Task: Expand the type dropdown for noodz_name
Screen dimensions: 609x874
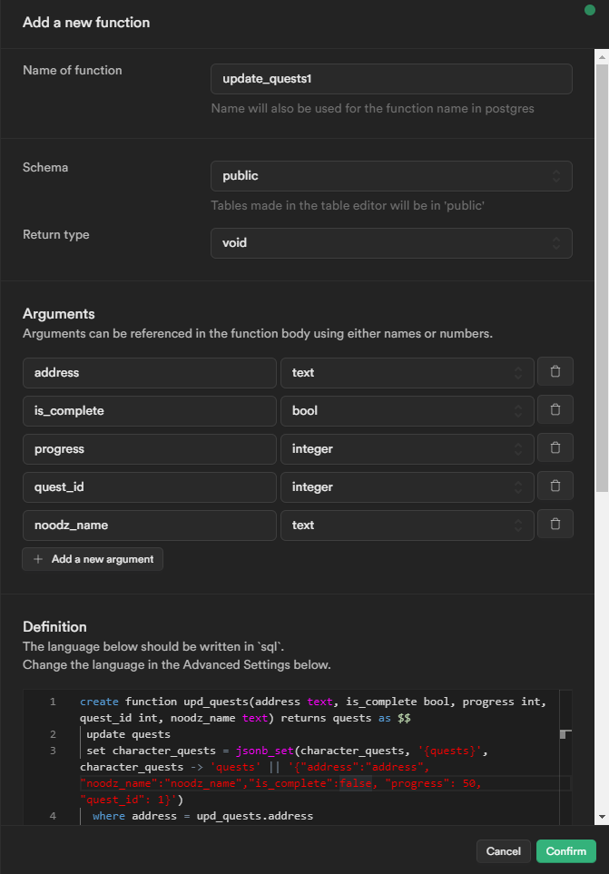Action: [407, 525]
